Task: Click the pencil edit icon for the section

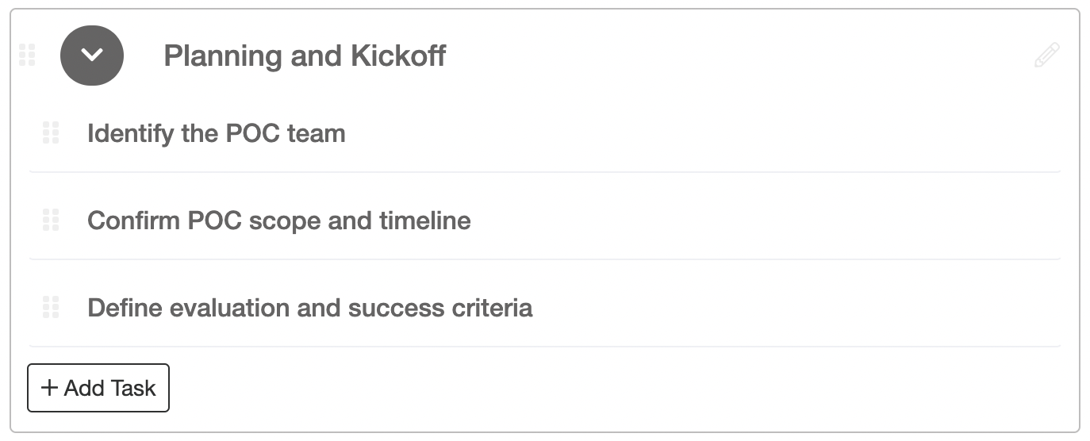Action: coord(1046,56)
